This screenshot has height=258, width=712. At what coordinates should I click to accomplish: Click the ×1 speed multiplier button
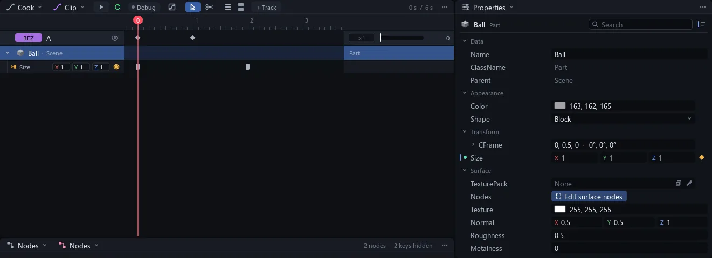tap(362, 38)
